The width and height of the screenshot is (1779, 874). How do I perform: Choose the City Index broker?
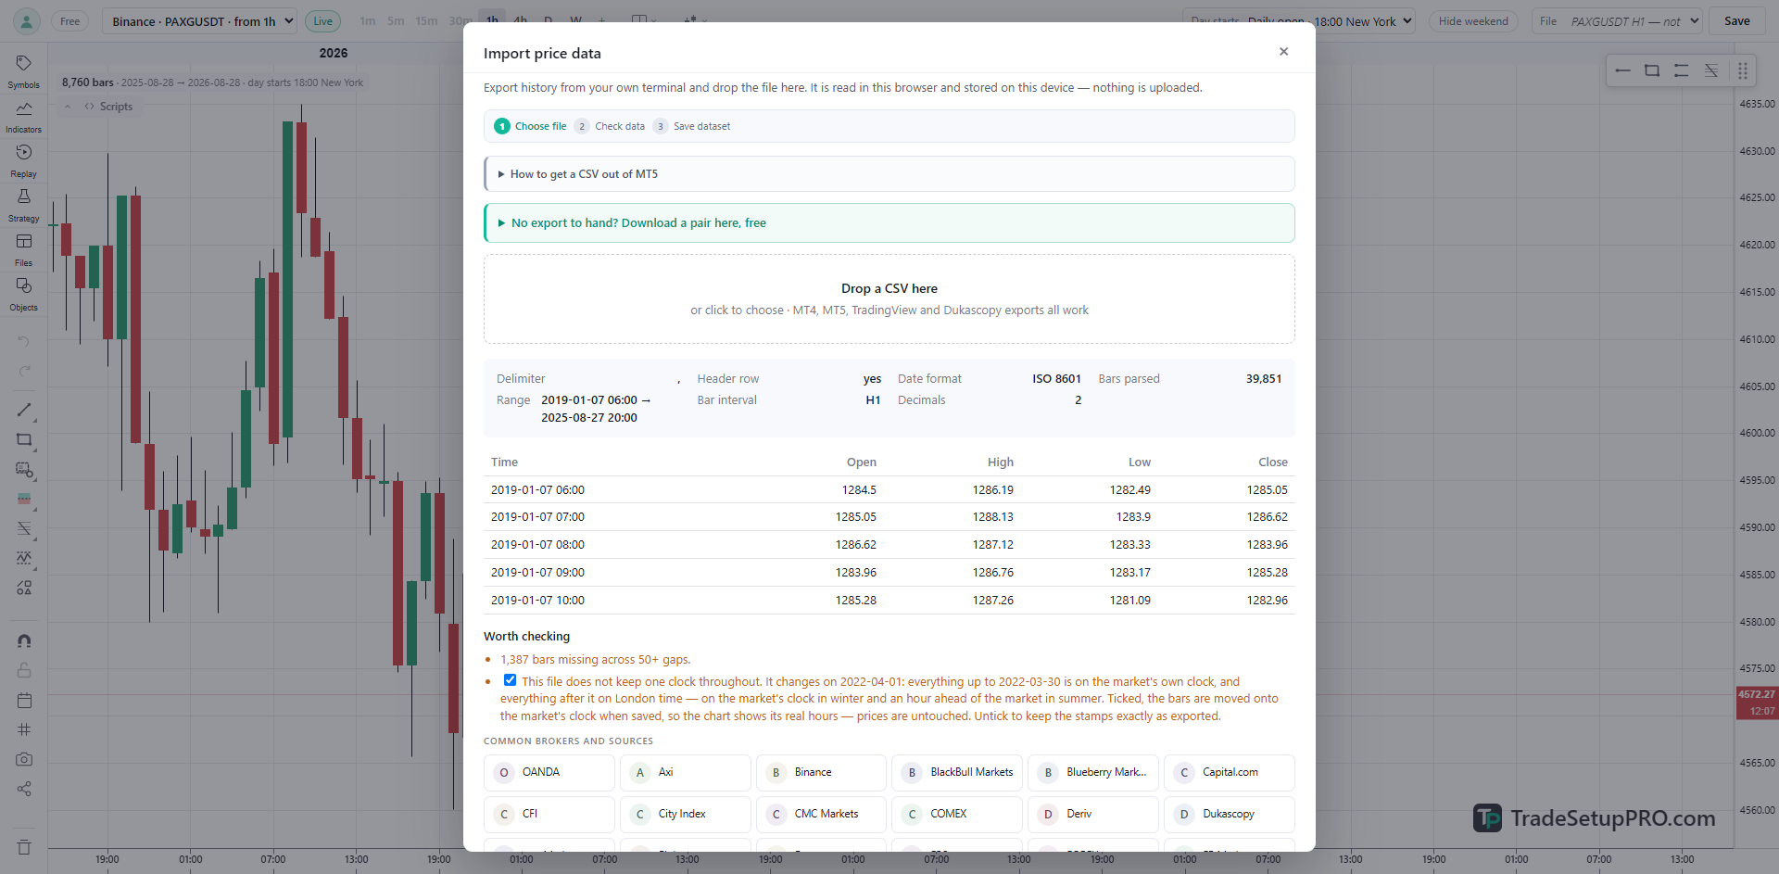pyautogui.click(x=686, y=815)
